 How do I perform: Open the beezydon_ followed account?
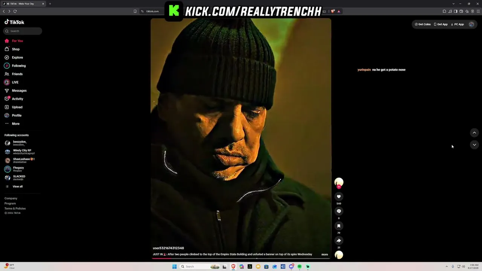pyautogui.click(x=16, y=143)
